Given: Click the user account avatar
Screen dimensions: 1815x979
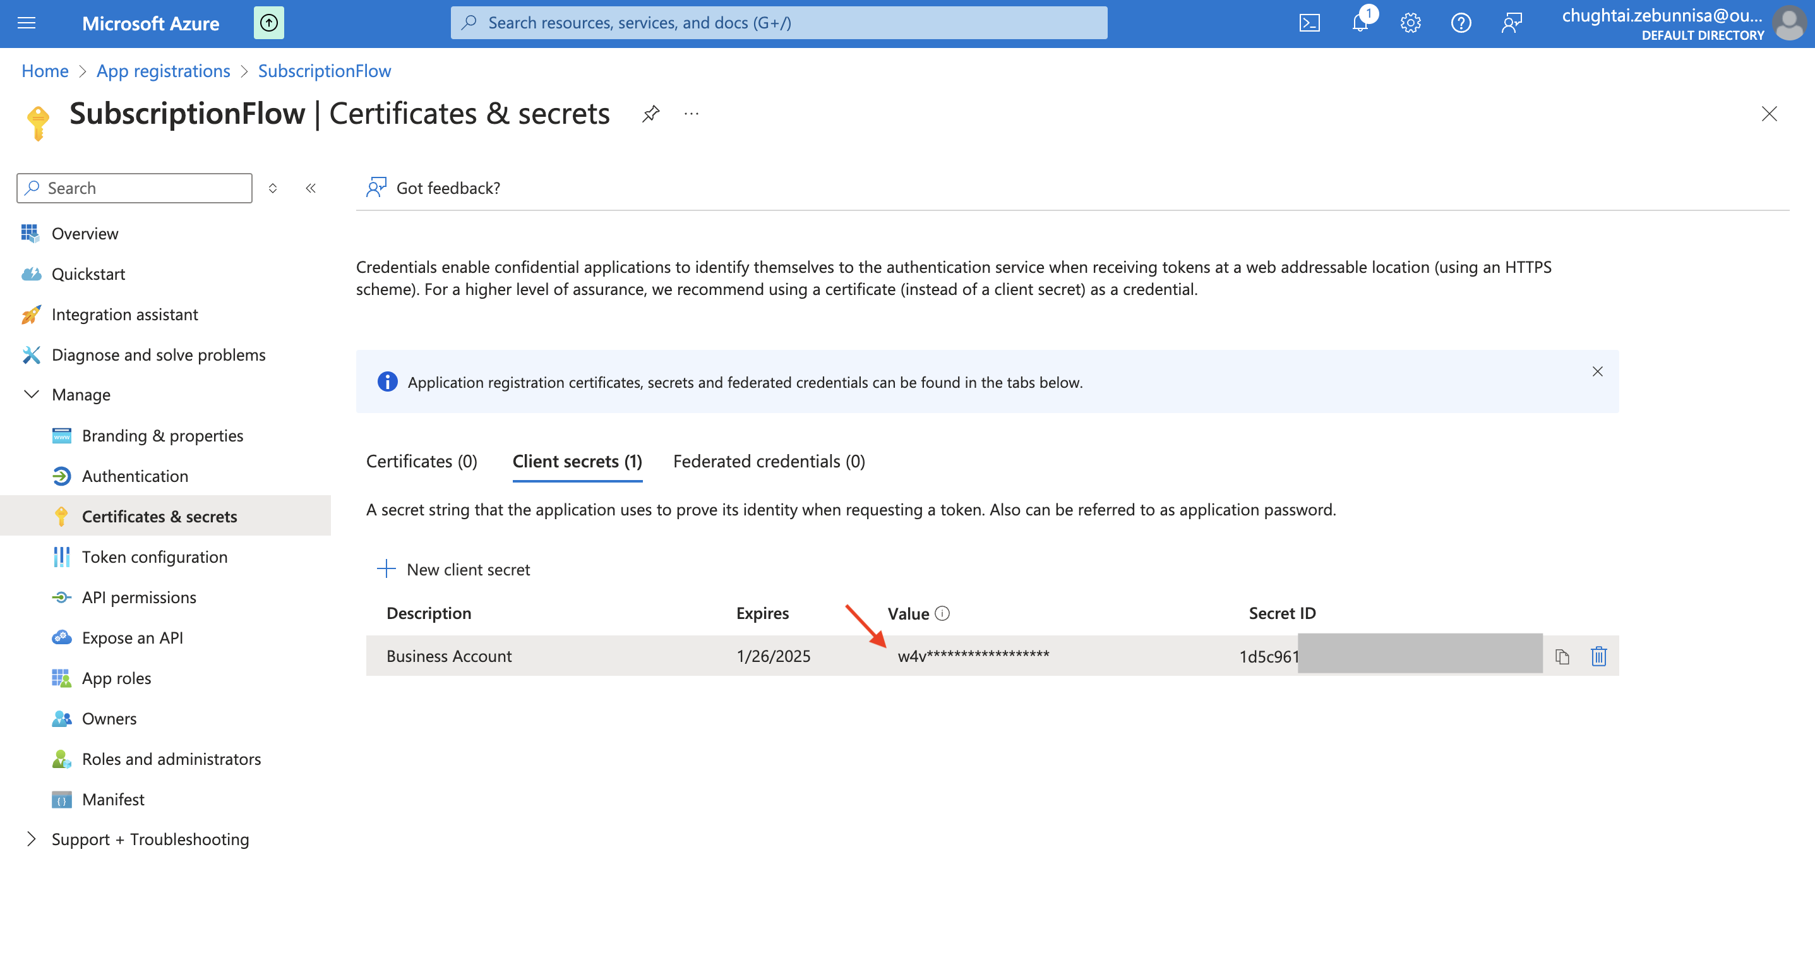Looking at the screenshot, I should [1790, 23].
